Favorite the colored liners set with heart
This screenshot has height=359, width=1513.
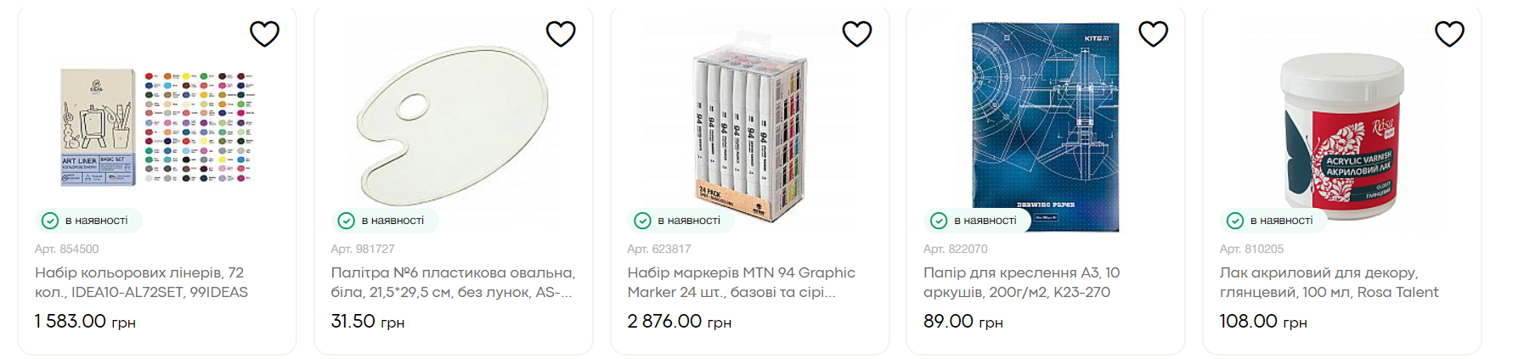[x=264, y=34]
